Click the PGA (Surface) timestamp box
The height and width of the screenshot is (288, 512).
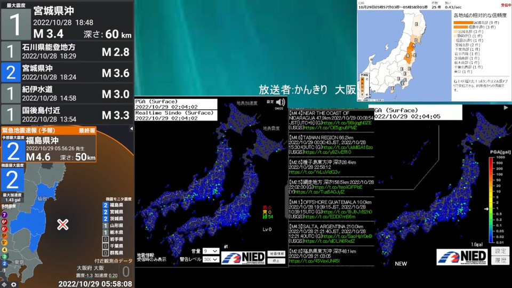point(176,104)
